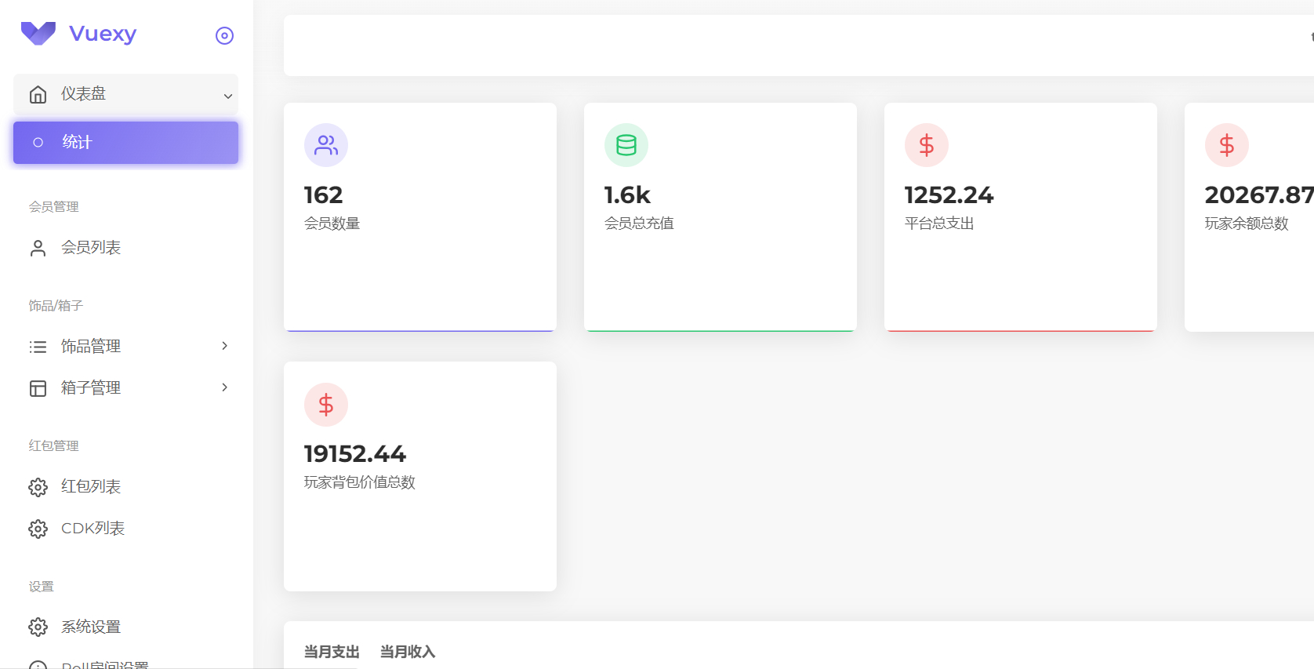Click the dollar icon on 玩家背包价值总数 card
This screenshot has width=1314, height=669.
click(325, 405)
